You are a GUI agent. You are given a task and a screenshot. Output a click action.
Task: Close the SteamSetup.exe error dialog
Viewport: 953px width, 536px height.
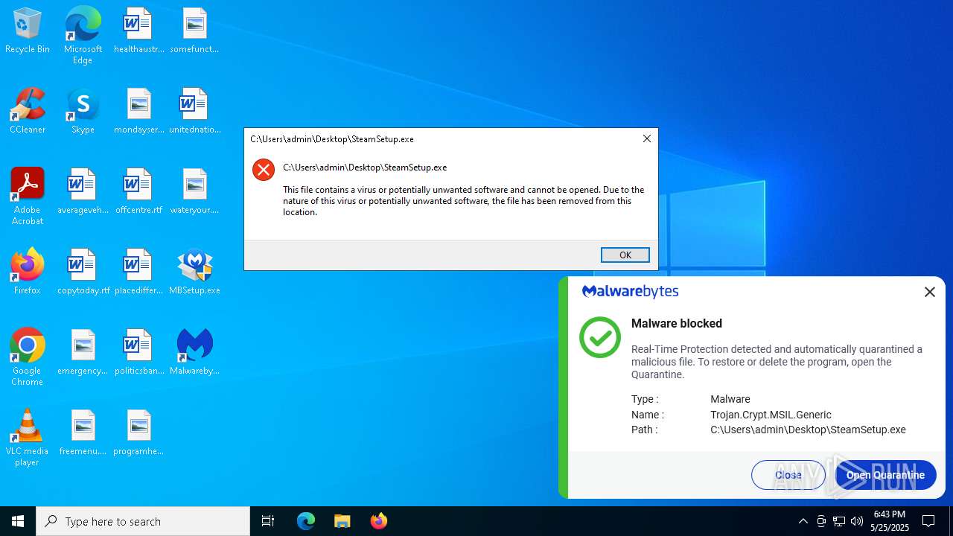[646, 138]
